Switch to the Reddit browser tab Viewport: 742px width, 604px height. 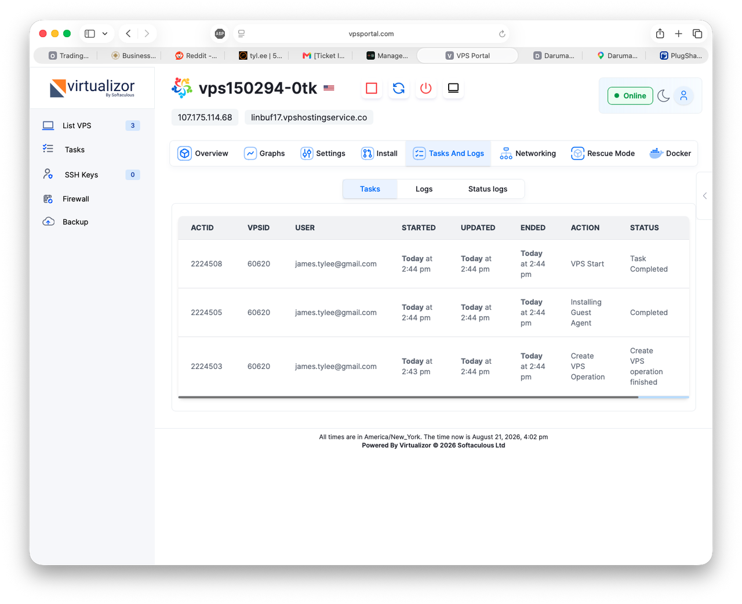[x=196, y=56]
